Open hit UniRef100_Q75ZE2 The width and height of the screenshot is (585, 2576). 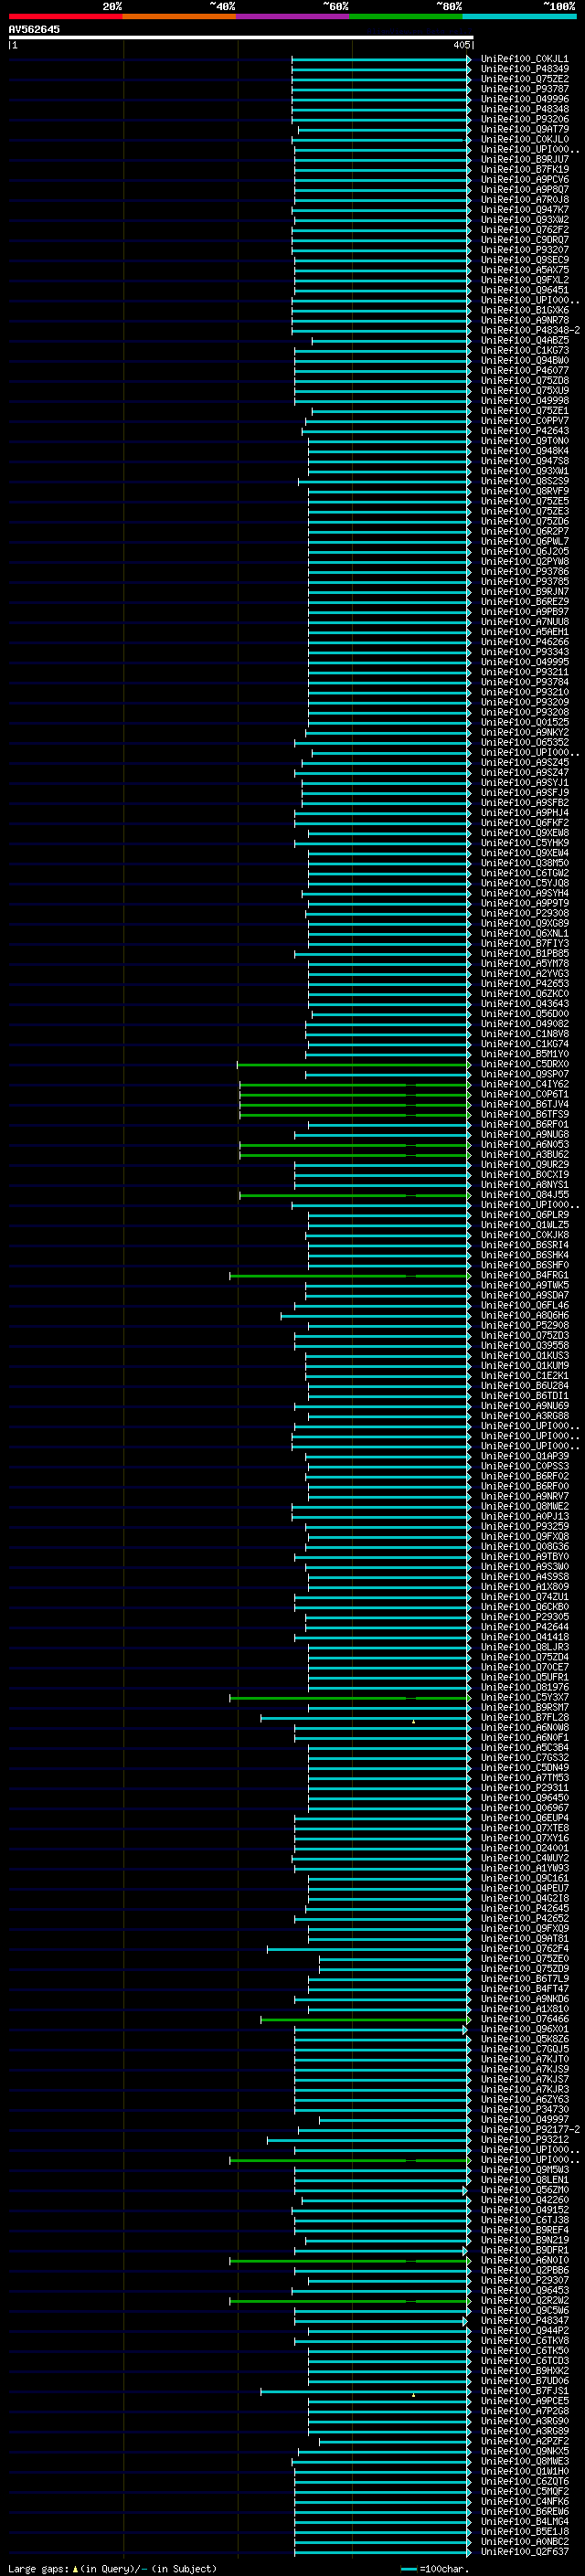[x=524, y=79]
